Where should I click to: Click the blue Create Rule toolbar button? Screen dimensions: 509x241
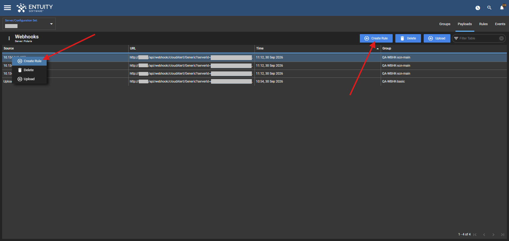coord(376,38)
